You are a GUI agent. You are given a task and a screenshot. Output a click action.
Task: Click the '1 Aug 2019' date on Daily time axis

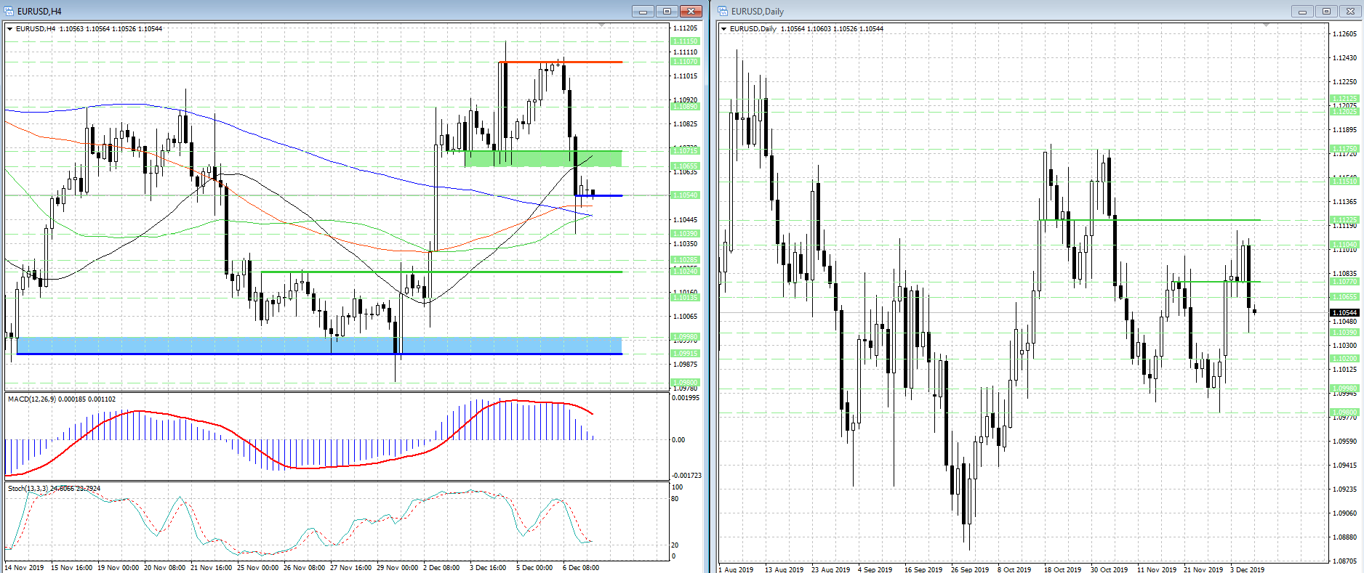pos(736,569)
